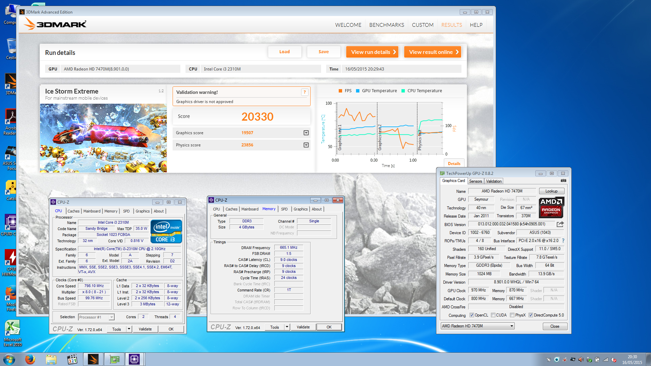Switch to the Validation tab in GPU-Z
Image resolution: width=651 pixels, height=366 pixels.
click(494, 181)
